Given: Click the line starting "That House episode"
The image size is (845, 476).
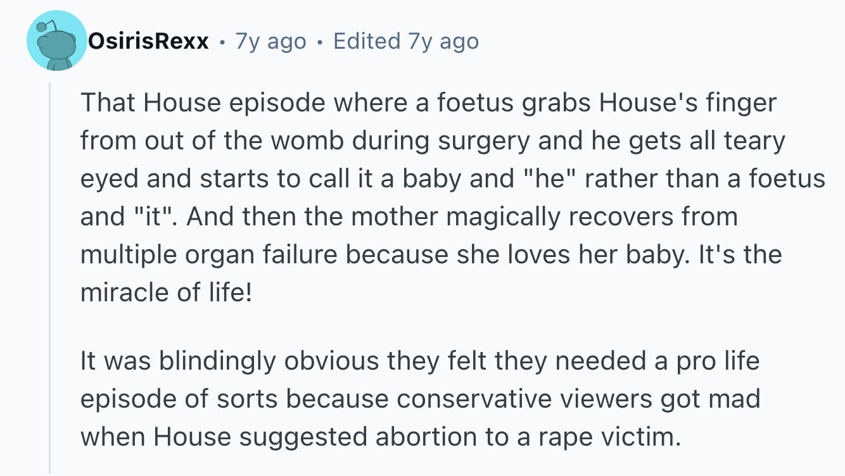Looking at the screenshot, I should [428, 103].
